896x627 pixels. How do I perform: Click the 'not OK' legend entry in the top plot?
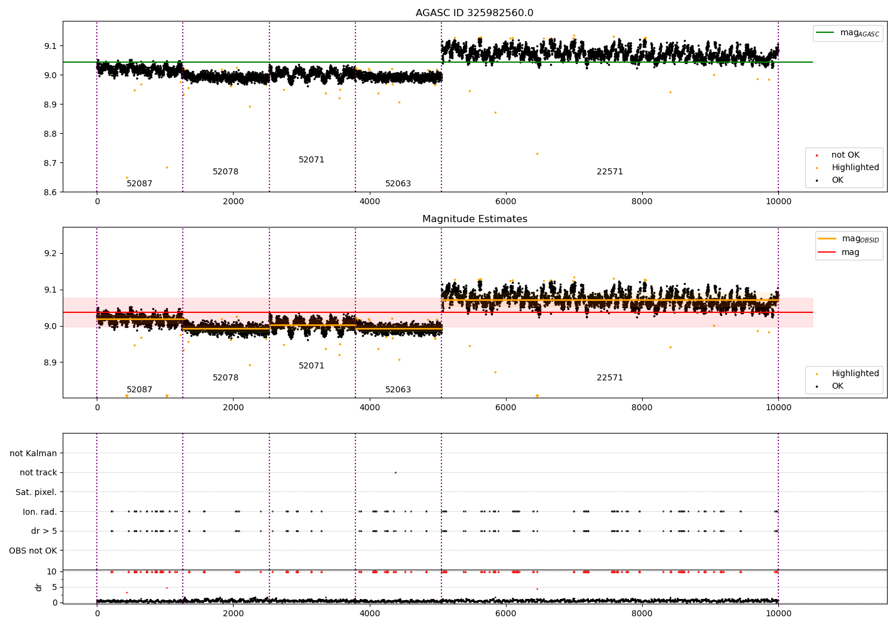[845, 155]
